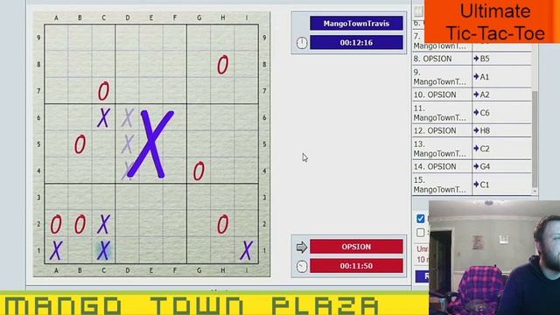The image size is (560, 315).
Task: Click the arrow icon before move B5
Action: pyautogui.click(x=476, y=59)
